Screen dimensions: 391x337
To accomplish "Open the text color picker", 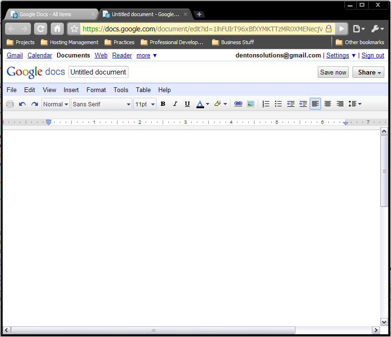I will click(x=203, y=104).
